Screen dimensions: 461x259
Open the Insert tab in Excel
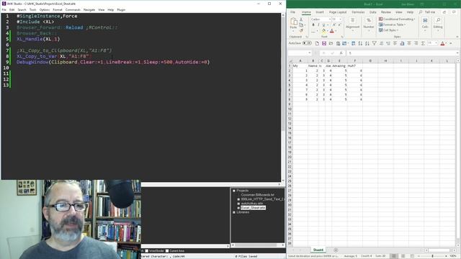pos(319,12)
